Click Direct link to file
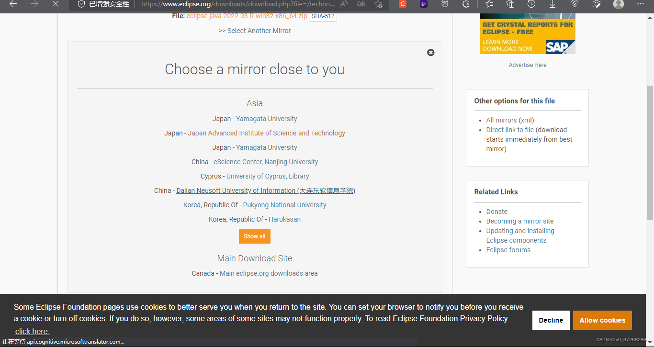 (x=510, y=130)
